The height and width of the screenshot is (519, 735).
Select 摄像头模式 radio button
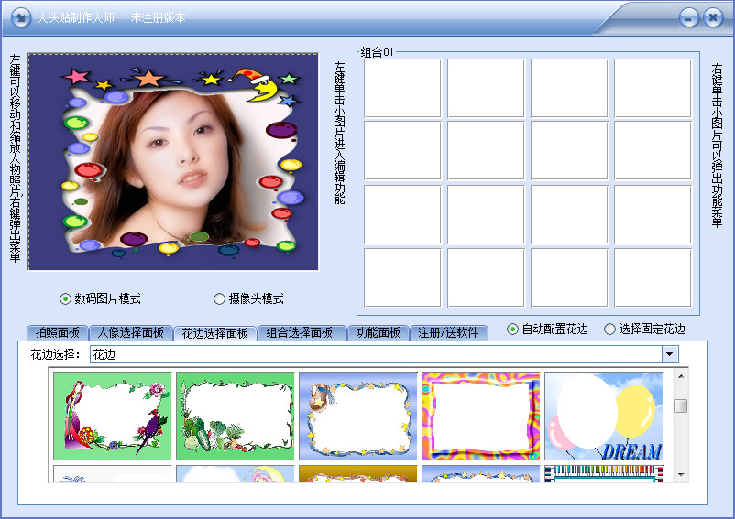[248, 298]
